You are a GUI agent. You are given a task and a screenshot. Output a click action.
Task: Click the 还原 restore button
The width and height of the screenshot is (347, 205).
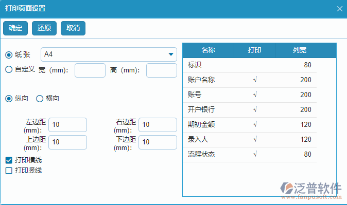44,28
